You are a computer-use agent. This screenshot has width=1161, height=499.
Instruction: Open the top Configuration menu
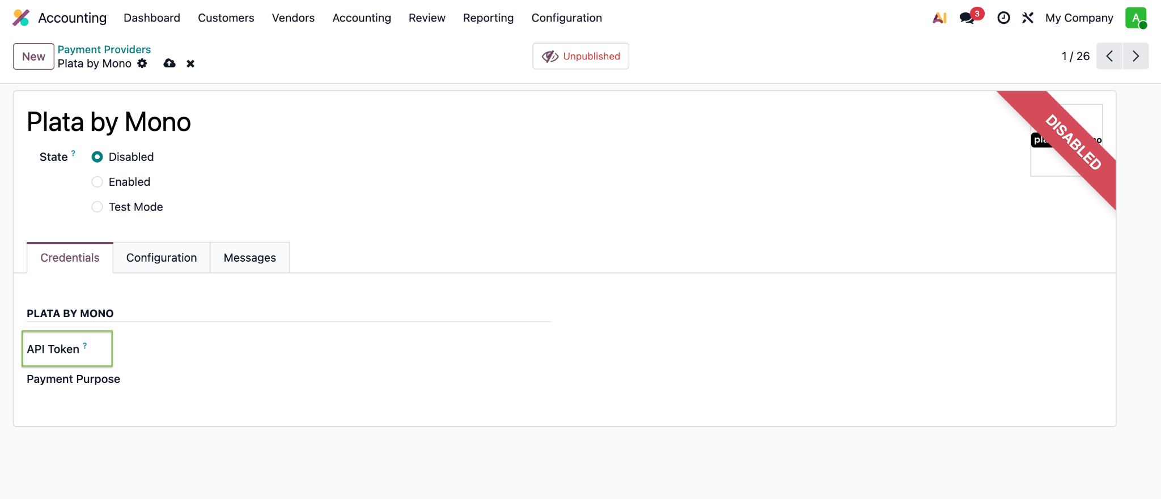[566, 18]
